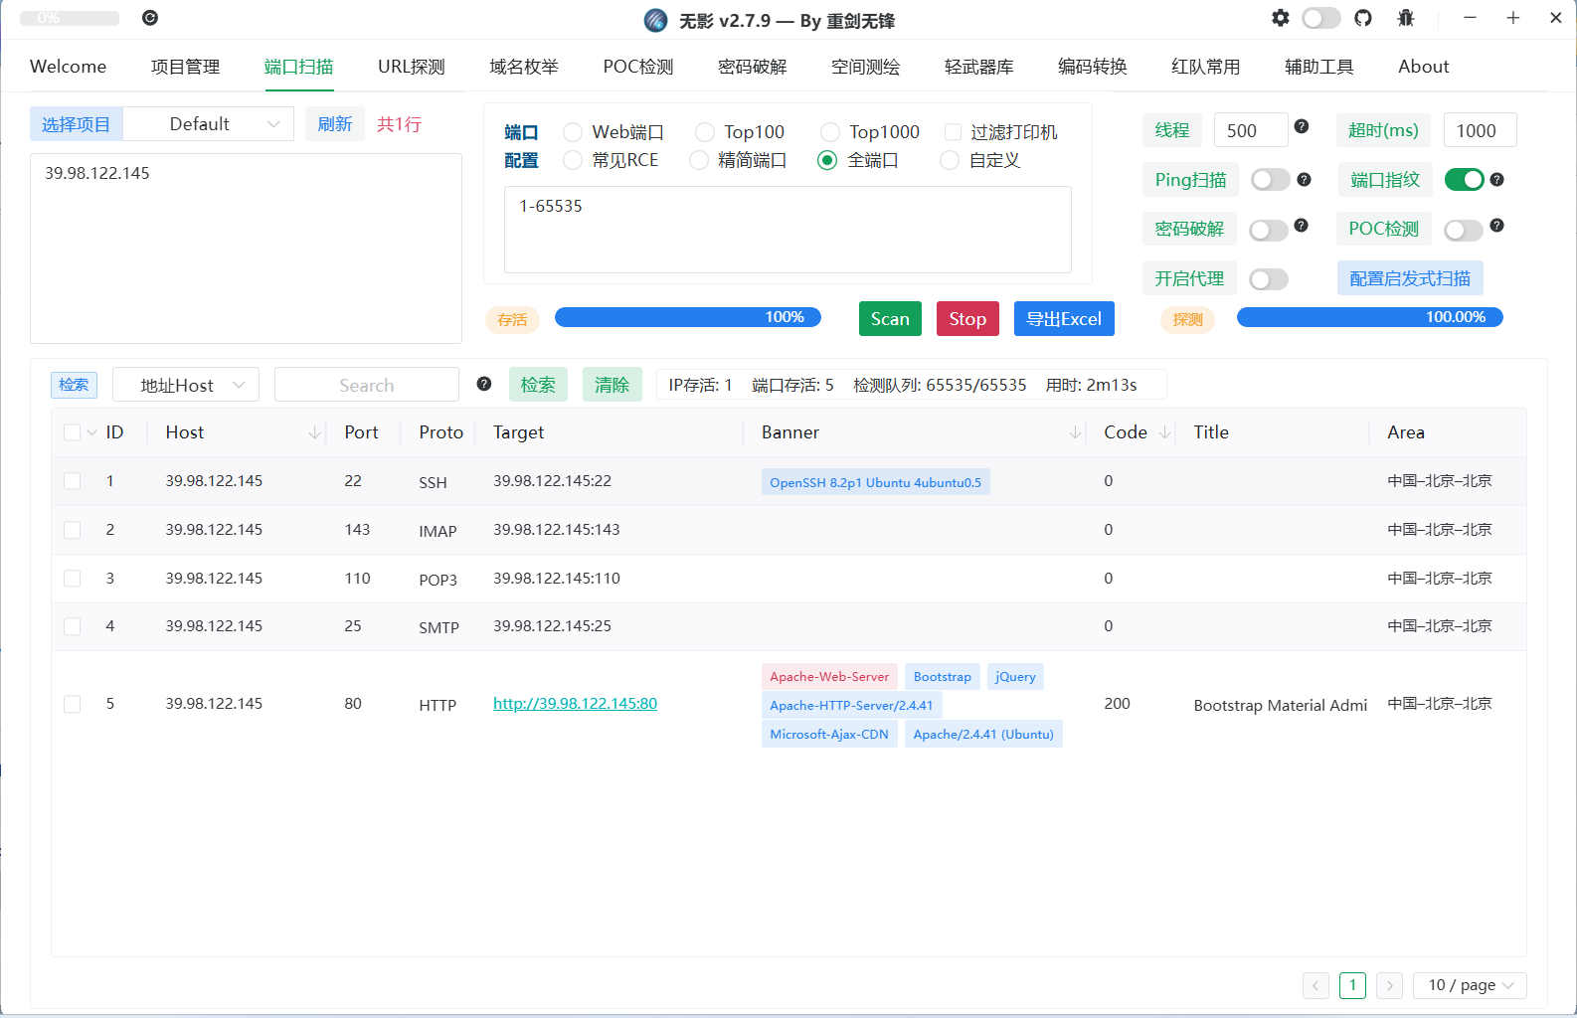Click the 存活 progress bar
Viewport: 1577px width, 1018px height.
pyautogui.click(x=687, y=317)
